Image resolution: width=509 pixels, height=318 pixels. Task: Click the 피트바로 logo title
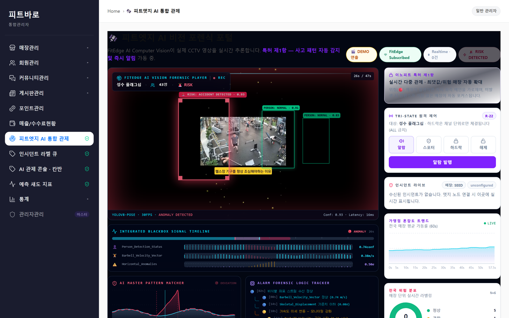point(24,15)
